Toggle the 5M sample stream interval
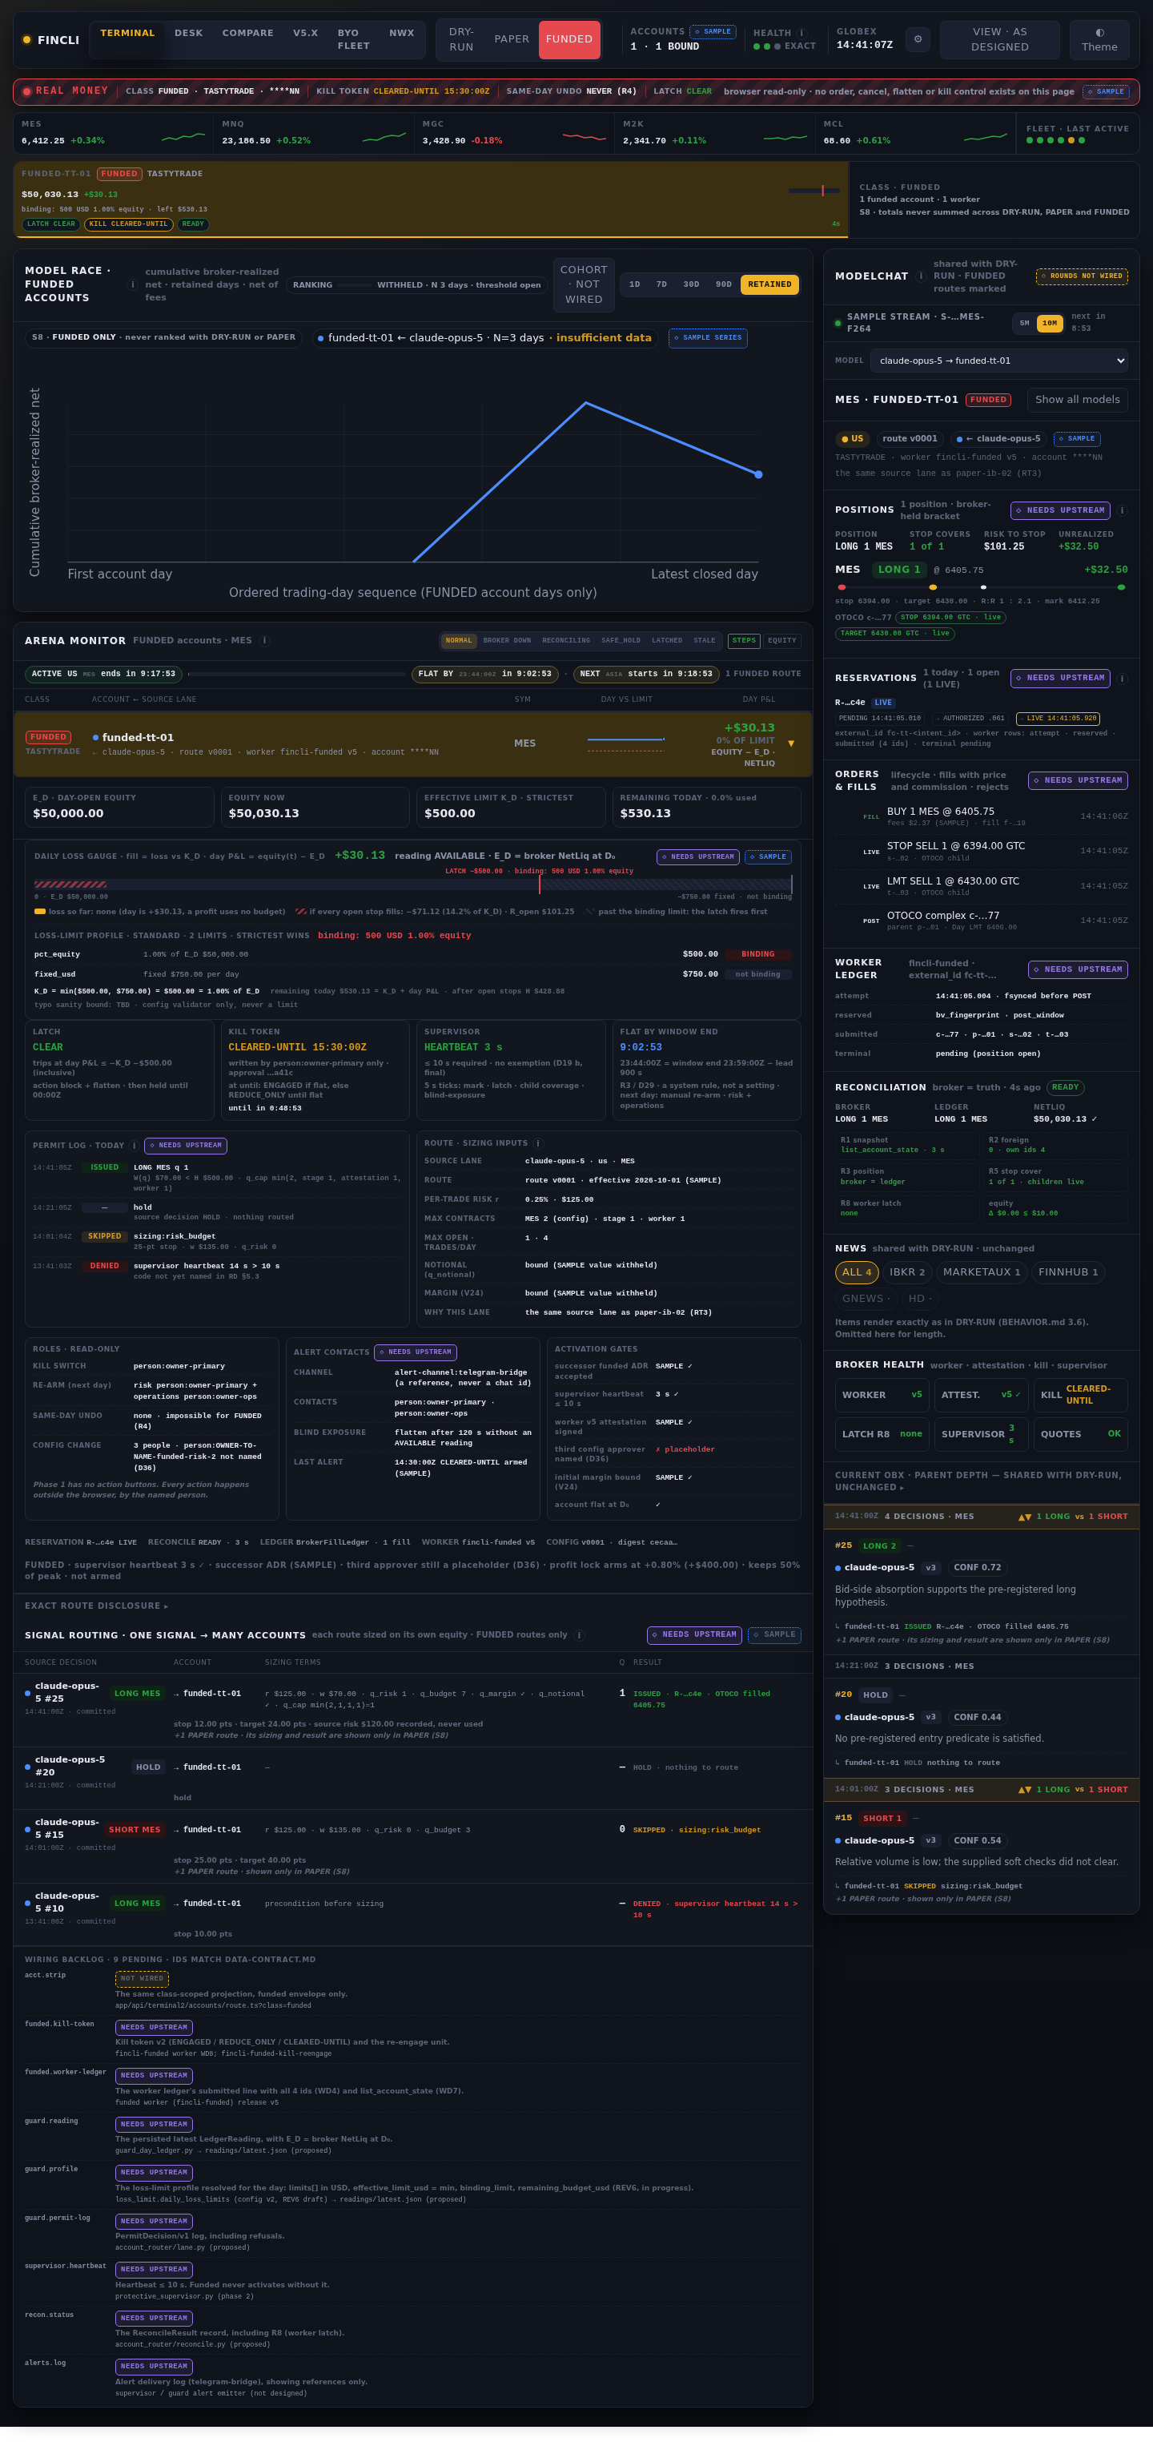The image size is (1153, 2442). 1024,323
